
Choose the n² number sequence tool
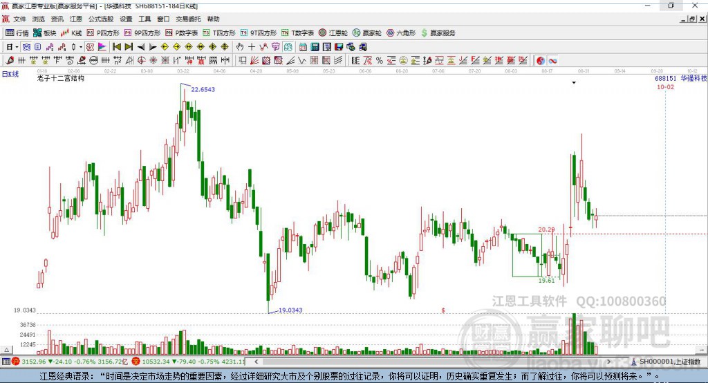tap(118, 61)
